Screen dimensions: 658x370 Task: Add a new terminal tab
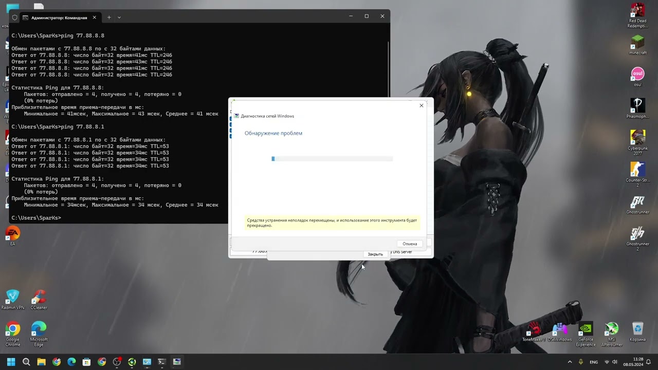click(x=109, y=17)
